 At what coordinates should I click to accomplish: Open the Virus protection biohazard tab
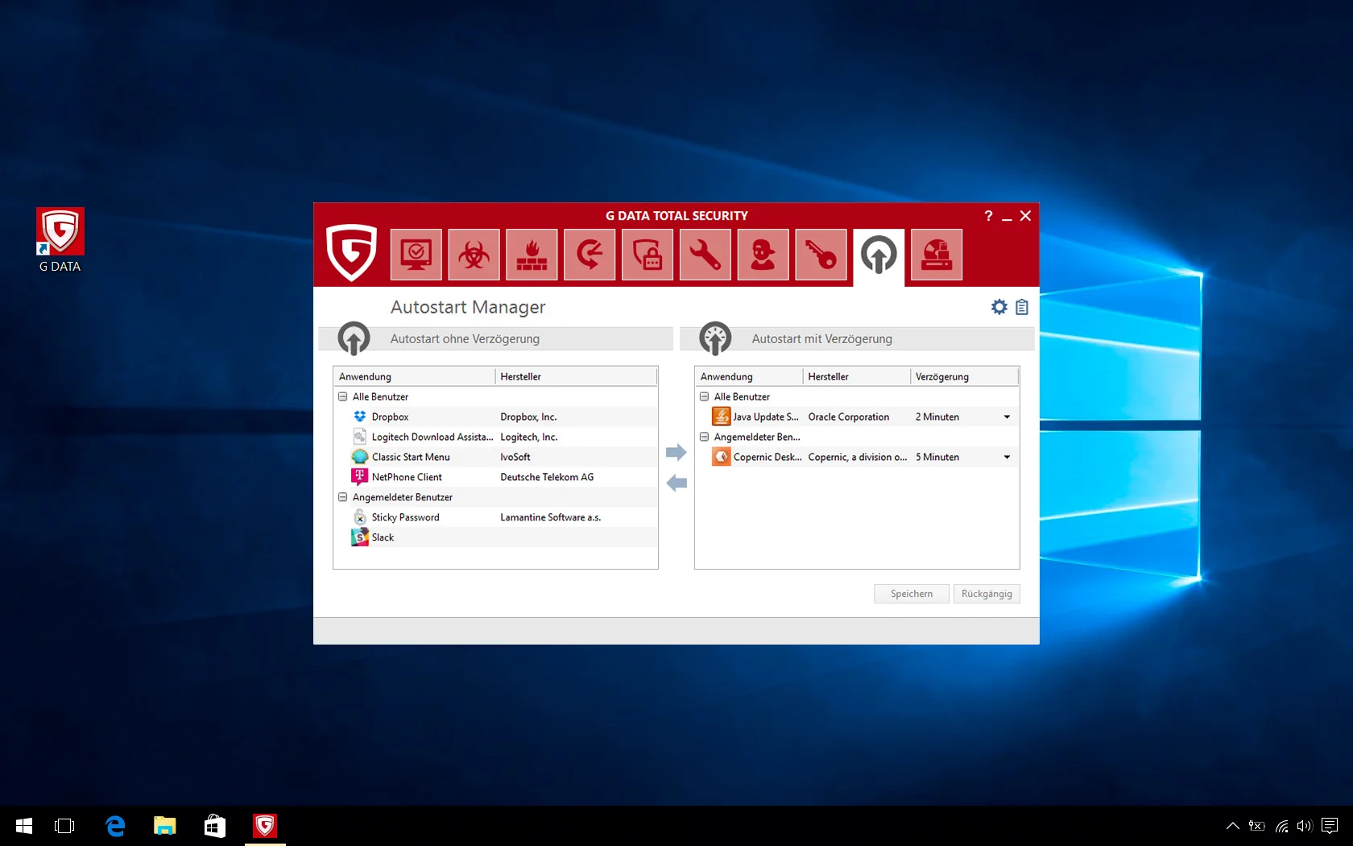[x=474, y=255]
